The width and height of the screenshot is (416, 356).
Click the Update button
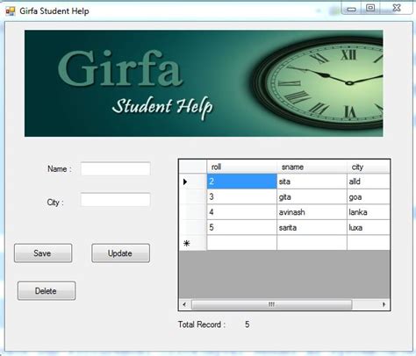click(x=120, y=253)
